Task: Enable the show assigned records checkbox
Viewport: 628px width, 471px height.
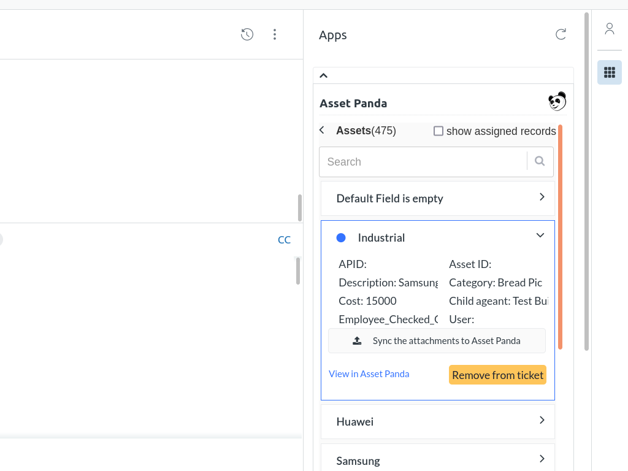Action: (x=438, y=131)
